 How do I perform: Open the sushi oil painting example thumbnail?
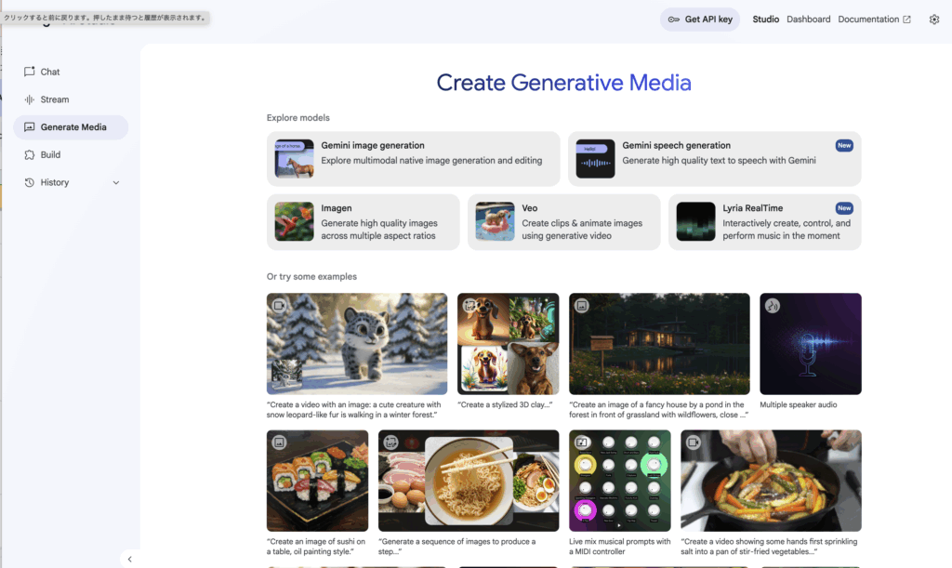pos(317,481)
